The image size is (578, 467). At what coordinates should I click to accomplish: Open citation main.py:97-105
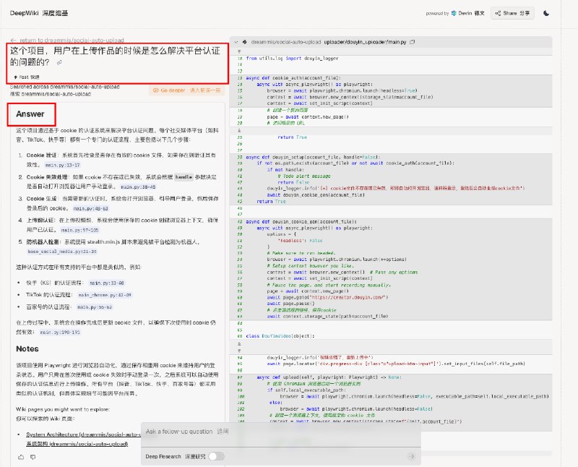tap(79, 230)
